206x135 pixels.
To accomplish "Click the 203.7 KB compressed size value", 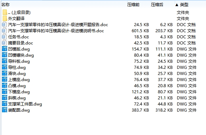I will pyautogui.click(x=164, y=31).
